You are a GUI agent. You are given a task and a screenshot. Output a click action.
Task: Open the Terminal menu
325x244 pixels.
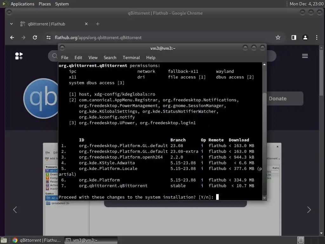[131, 58]
